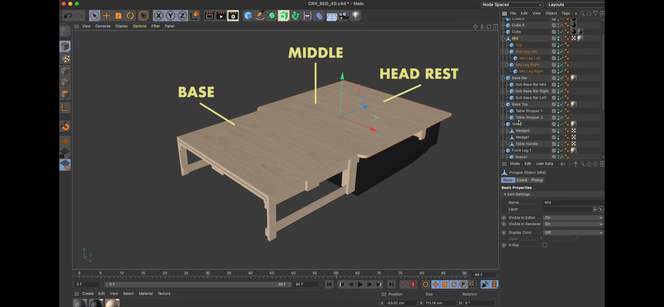Select the Move tool
Image resolution: width=664 pixels, height=307 pixels.
pos(107,16)
